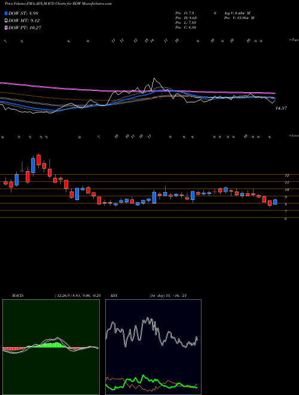The height and width of the screenshot is (395, 299).
Task: Select the 'DOW PT: 10.27' legend text
Action: pyautogui.click(x=25, y=28)
